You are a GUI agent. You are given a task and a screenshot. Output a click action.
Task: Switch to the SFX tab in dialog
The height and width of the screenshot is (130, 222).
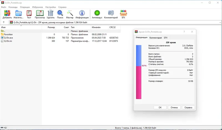(x=165, y=38)
